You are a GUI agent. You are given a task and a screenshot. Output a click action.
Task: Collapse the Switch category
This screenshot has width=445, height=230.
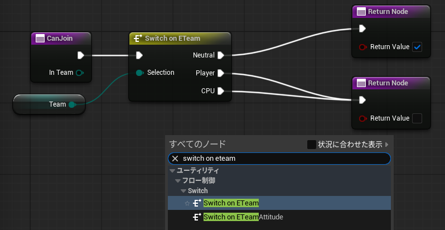[183, 191]
